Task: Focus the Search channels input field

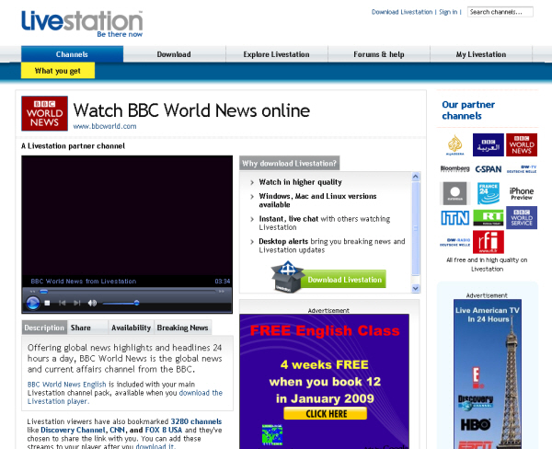Action: (500, 12)
